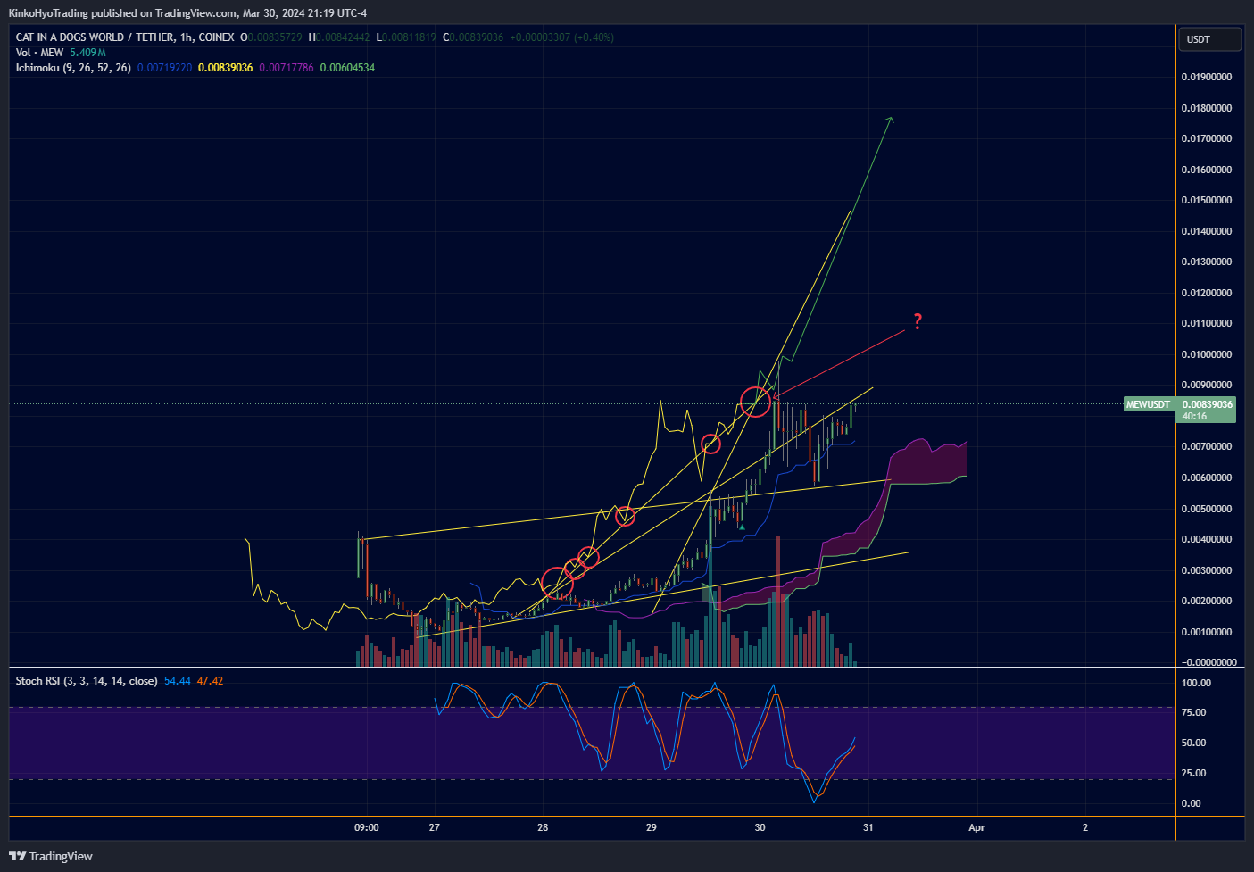Click the MEWUSDT symbol tag on price line
The image size is (1254, 872).
[x=1148, y=404]
